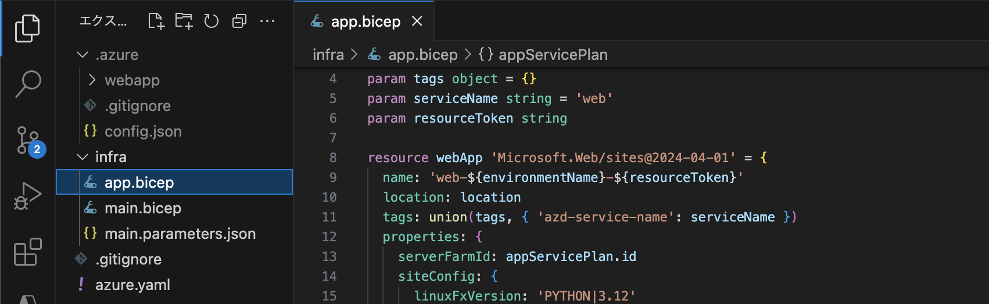The width and height of the screenshot is (989, 304).
Task: Click app.bicep breadcrumb segment
Action: (x=413, y=55)
